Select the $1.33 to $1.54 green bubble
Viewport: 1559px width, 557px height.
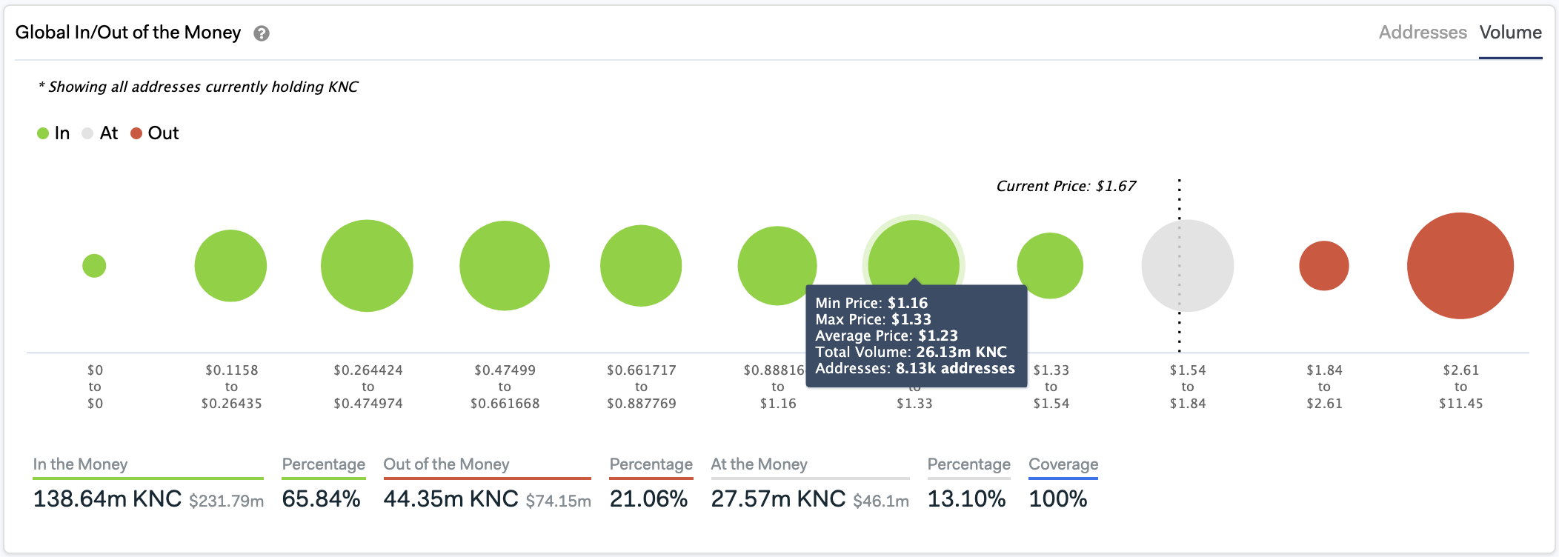click(1050, 266)
